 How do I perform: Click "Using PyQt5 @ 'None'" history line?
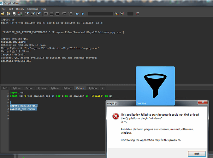coord(16,52)
